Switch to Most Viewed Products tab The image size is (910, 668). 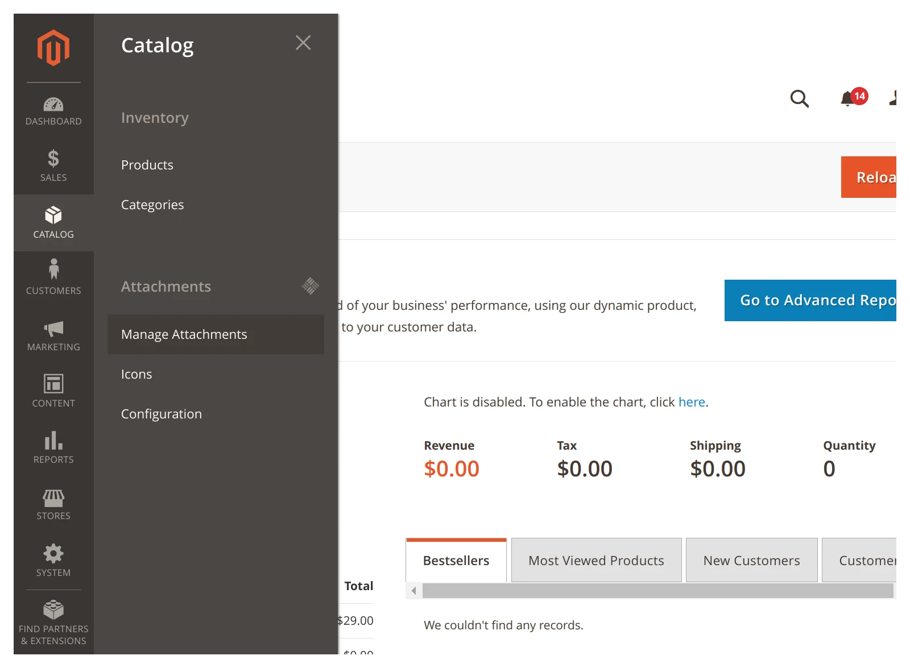(596, 560)
